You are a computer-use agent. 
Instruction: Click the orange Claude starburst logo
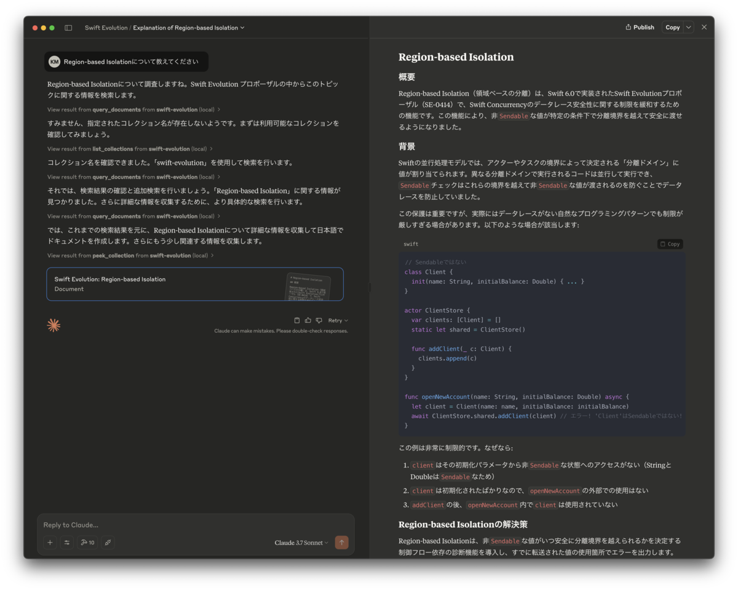(54, 325)
